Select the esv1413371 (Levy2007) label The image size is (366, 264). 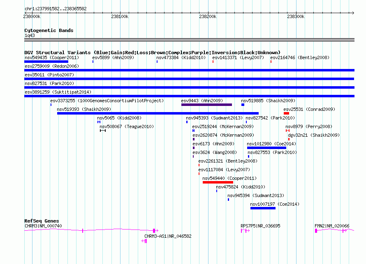click(x=238, y=57)
